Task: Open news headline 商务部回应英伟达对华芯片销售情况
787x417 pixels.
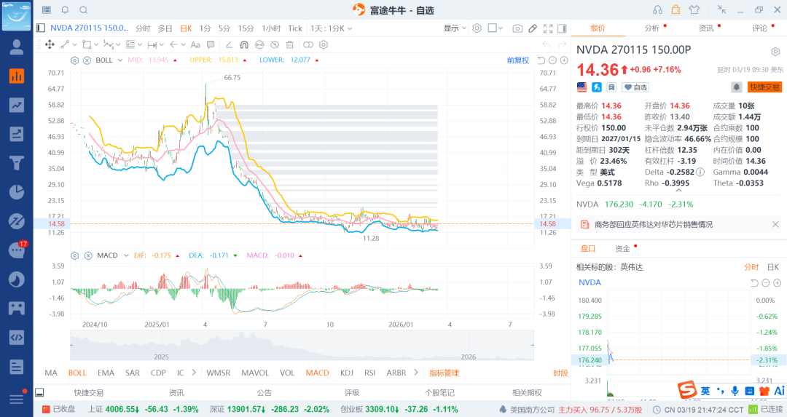Action: [x=654, y=225]
